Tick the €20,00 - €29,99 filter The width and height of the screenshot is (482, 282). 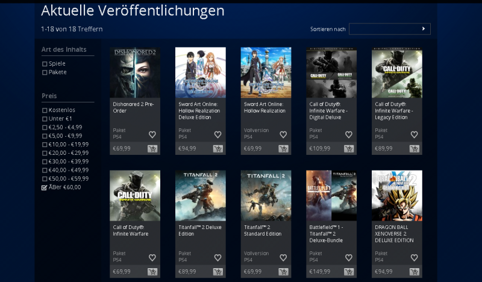45,153
